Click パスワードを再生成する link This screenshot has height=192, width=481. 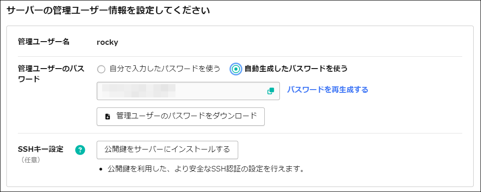(x=328, y=90)
